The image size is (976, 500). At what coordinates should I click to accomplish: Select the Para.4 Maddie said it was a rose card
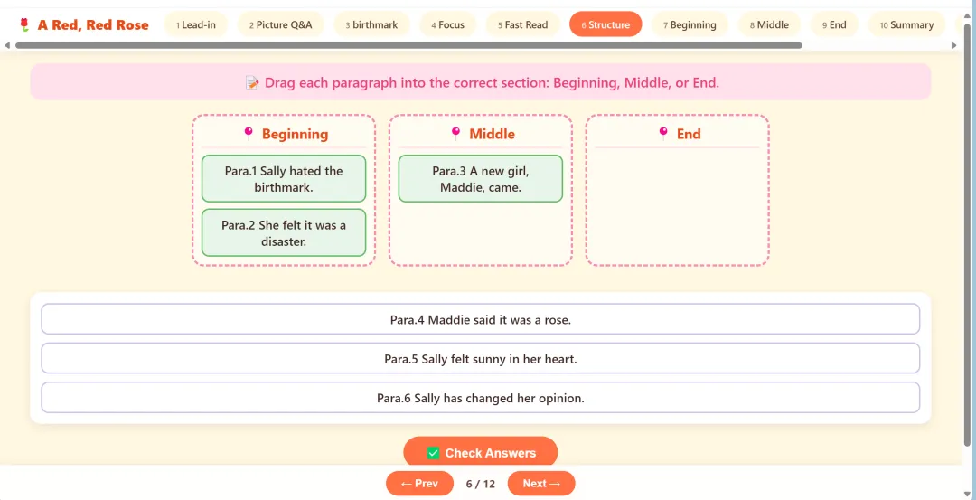(x=481, y=319)
